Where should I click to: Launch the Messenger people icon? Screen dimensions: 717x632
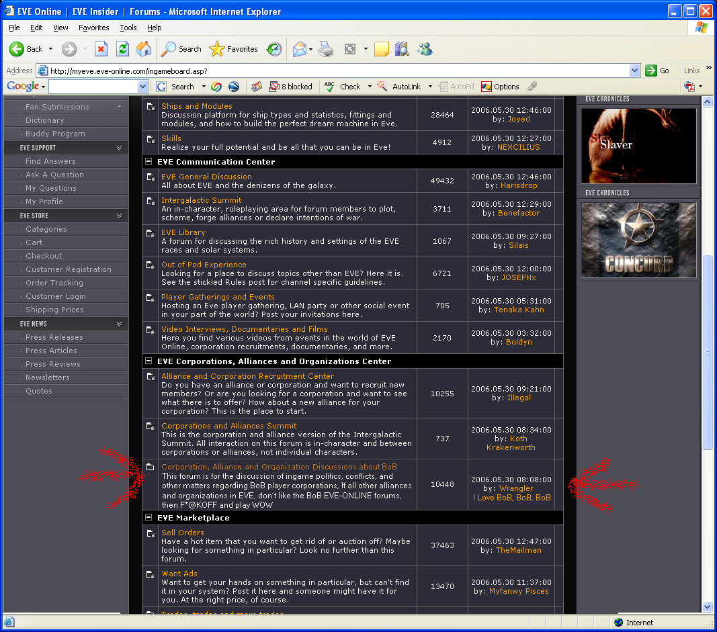[425, 49]
